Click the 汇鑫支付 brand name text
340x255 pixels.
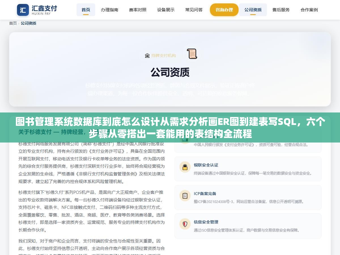tap(44, 8)
